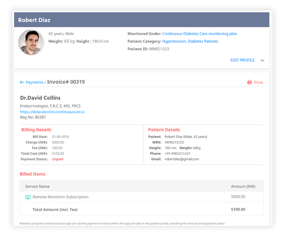Select the Remote Monitorin Subscription row text
The width and height of the screenshot is (285, 236).
(x=60, y=197)
